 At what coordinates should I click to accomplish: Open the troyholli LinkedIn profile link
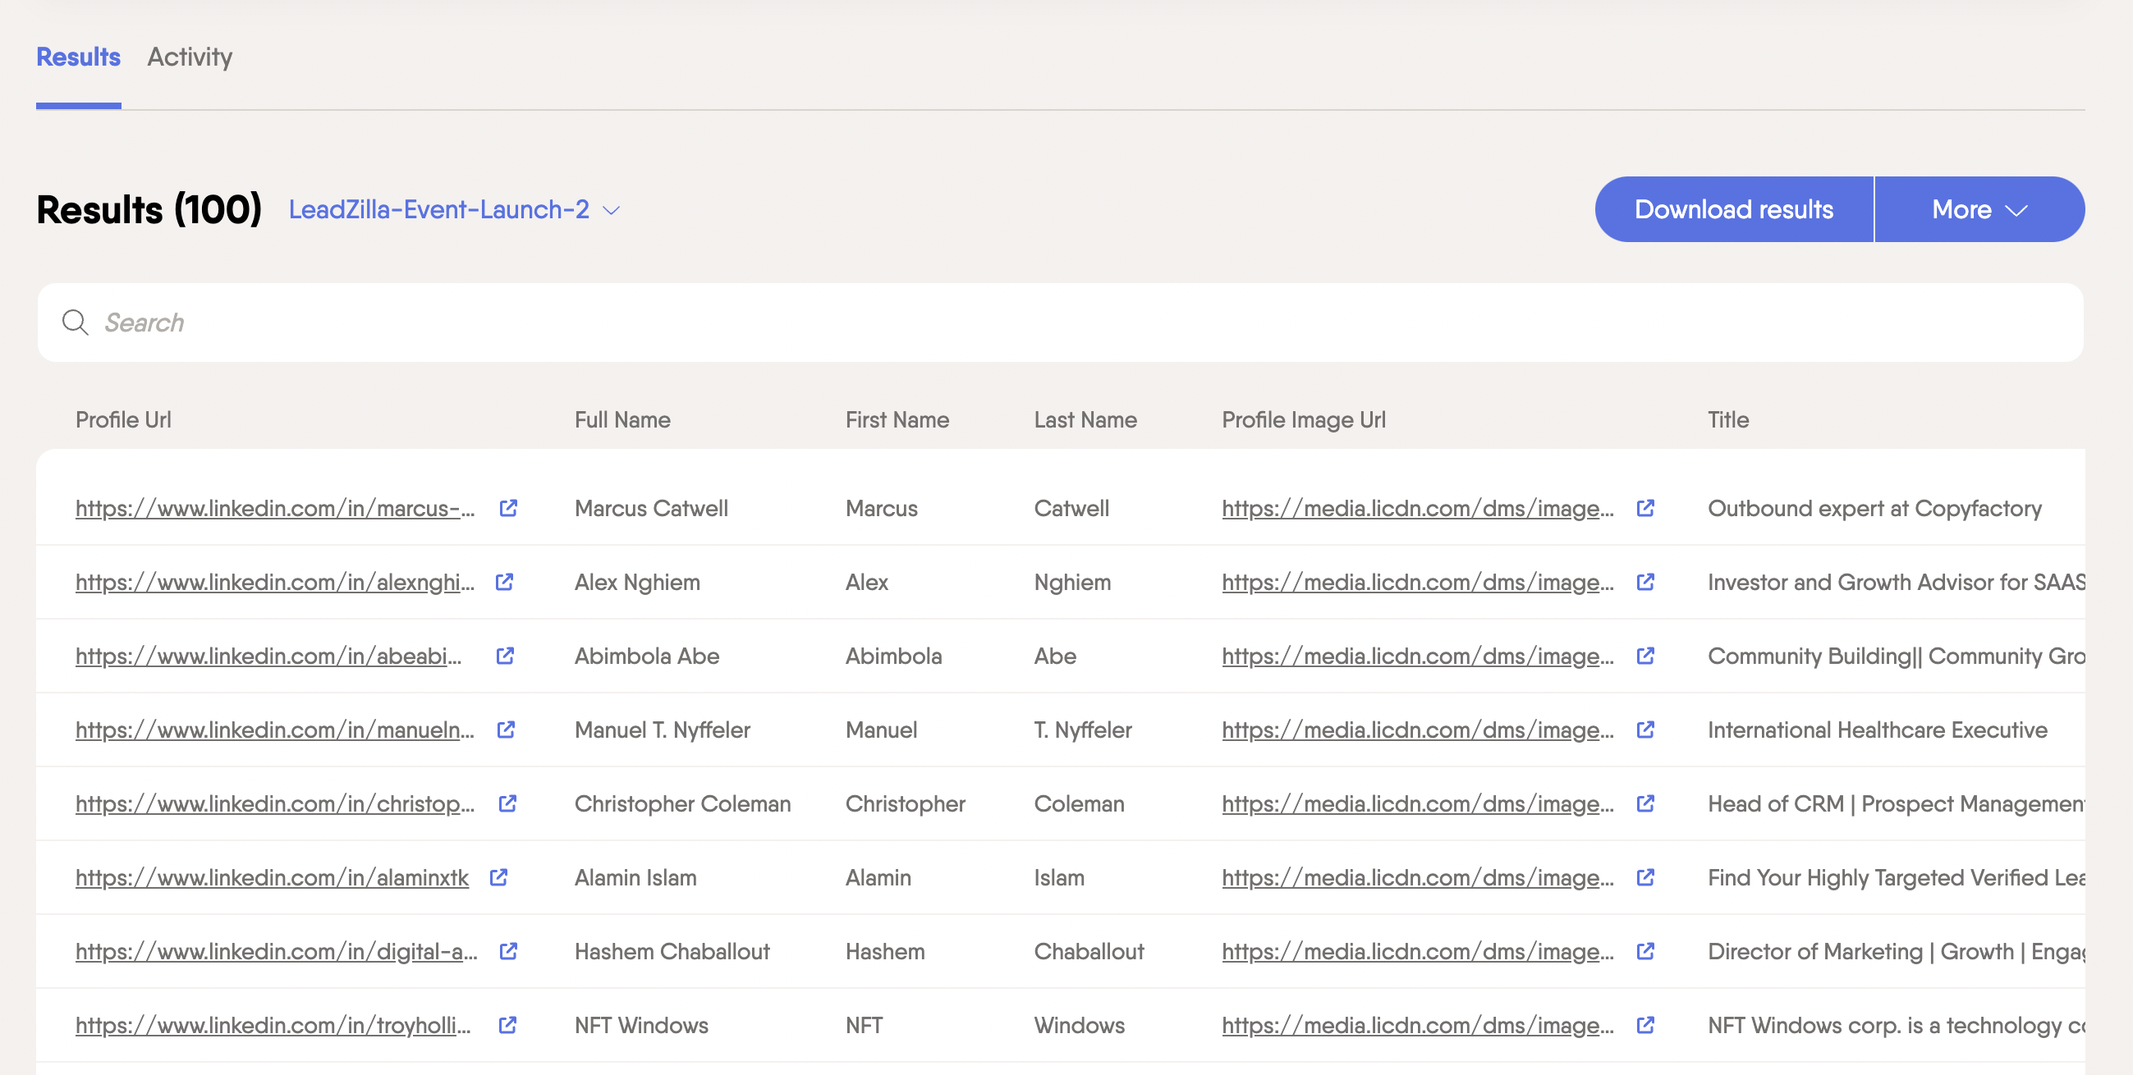(x=273, y=1024)
